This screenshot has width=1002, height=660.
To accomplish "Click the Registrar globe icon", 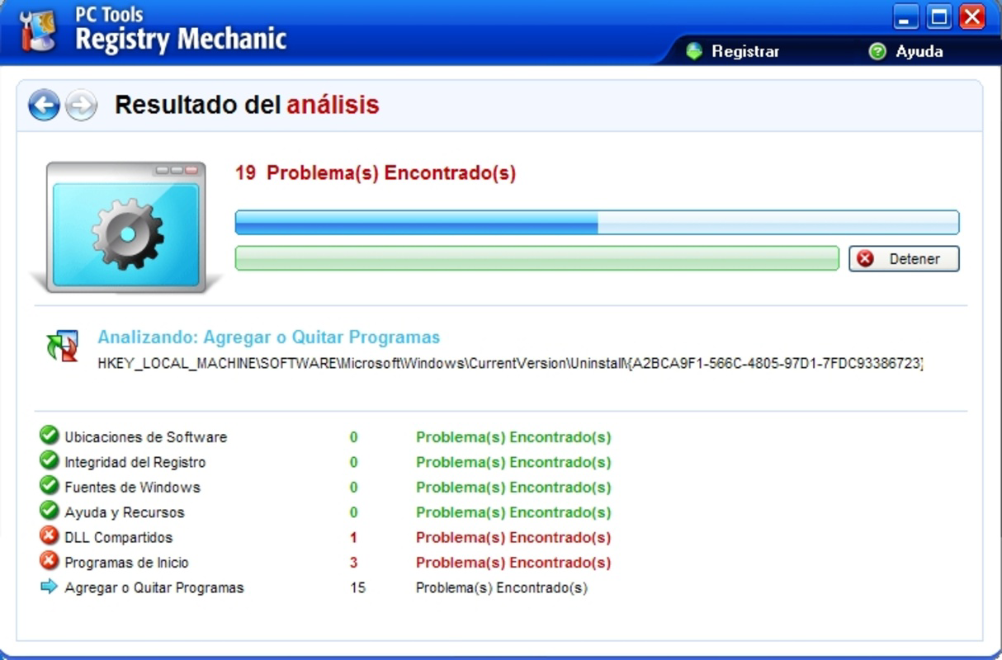I will (x=694, y=51).
